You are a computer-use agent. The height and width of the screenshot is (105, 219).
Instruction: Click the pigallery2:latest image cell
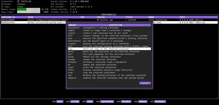(x=48, y=20)
